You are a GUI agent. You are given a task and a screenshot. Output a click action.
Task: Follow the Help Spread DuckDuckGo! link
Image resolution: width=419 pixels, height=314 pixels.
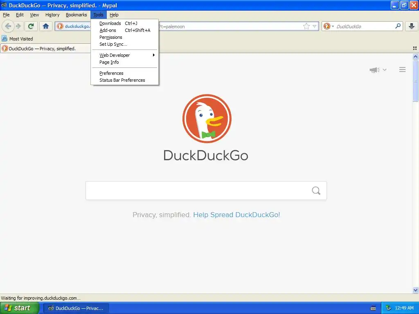tap(237, 215)
